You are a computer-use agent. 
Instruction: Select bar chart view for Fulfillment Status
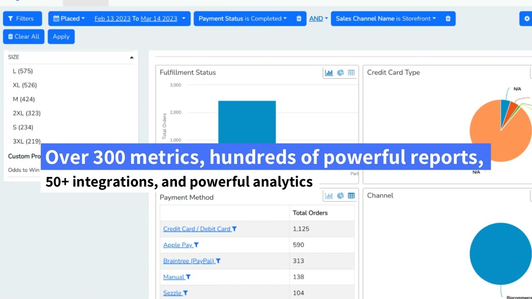click(329, 72)
